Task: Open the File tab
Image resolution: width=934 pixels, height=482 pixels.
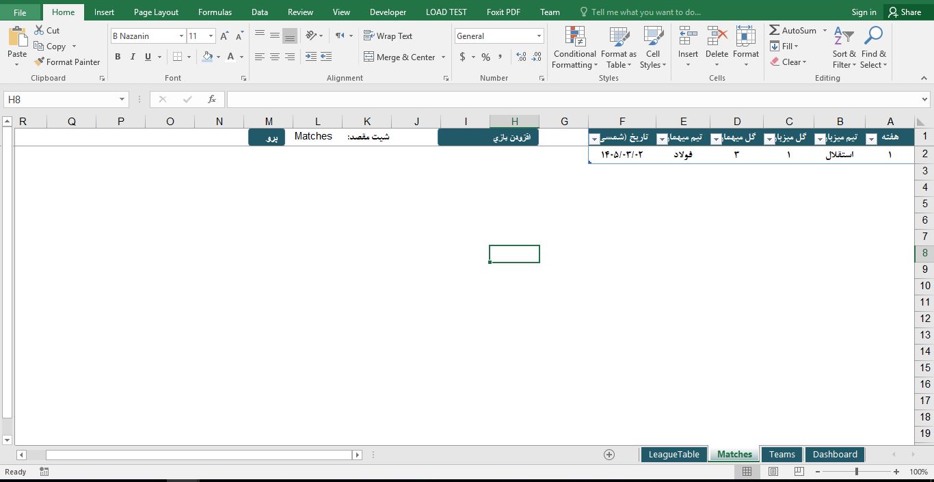Action: pos(20,12)
